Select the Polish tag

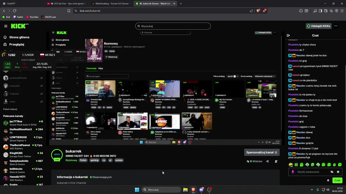tap(83, 160)
